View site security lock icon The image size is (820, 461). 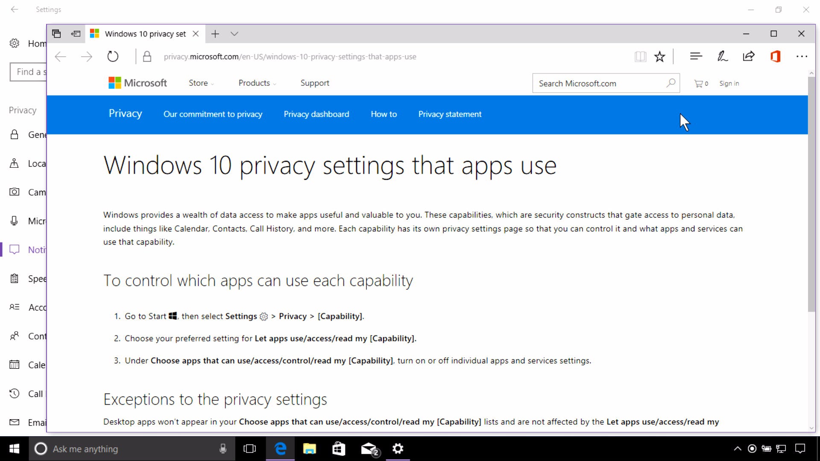[x=147, y=56]
